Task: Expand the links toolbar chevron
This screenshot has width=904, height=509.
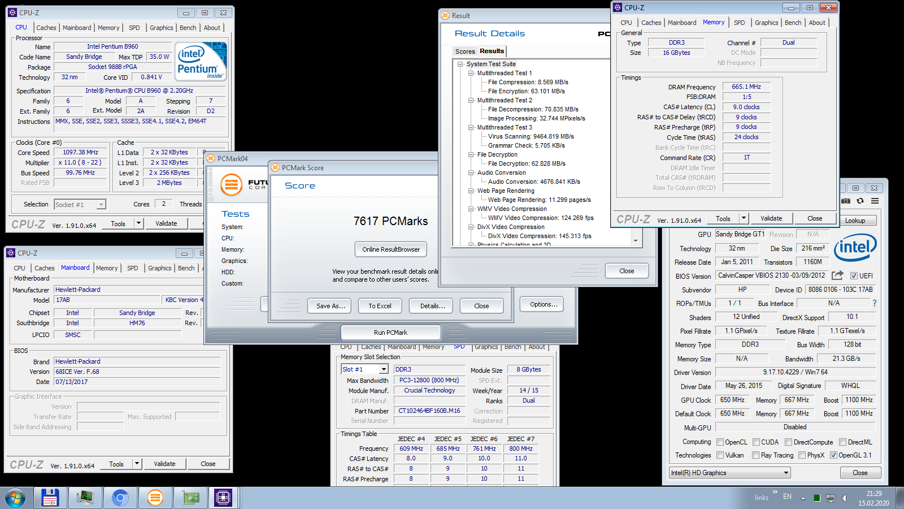Action: pos(775,492)
